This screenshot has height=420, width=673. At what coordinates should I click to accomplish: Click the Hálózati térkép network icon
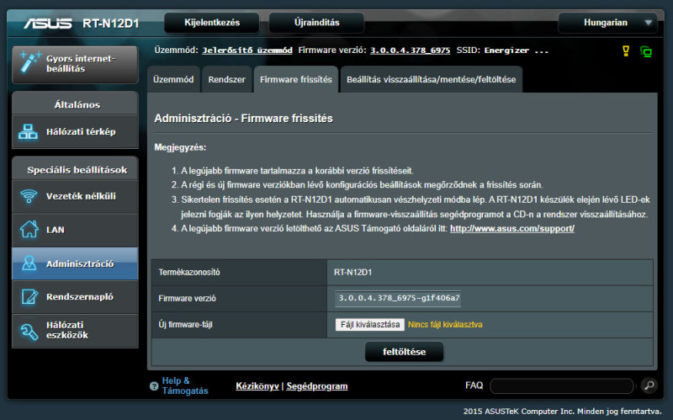click(28, 131)
